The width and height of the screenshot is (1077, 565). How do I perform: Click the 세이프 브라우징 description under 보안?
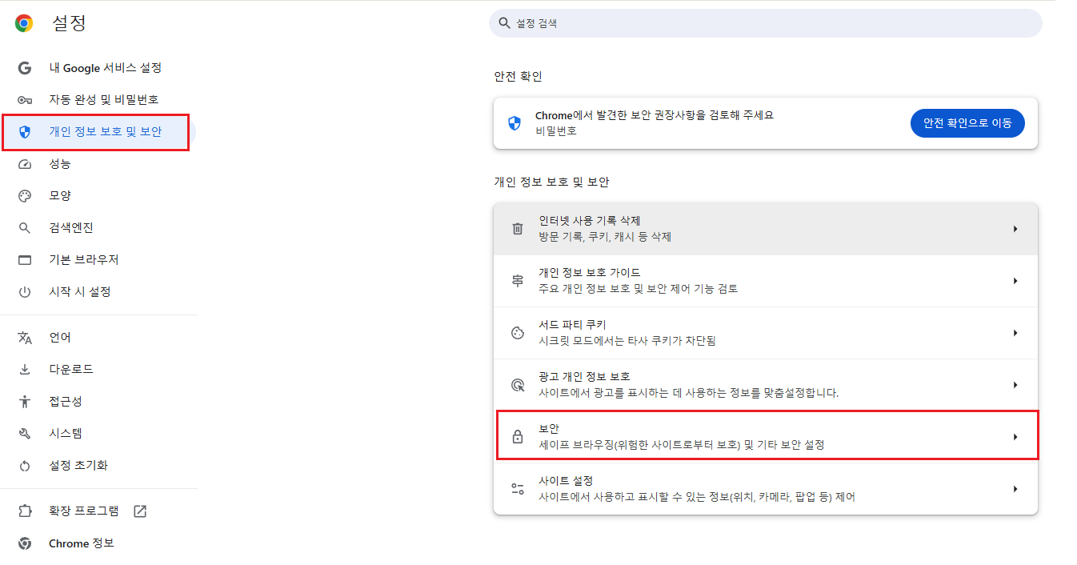click(682, 445)
